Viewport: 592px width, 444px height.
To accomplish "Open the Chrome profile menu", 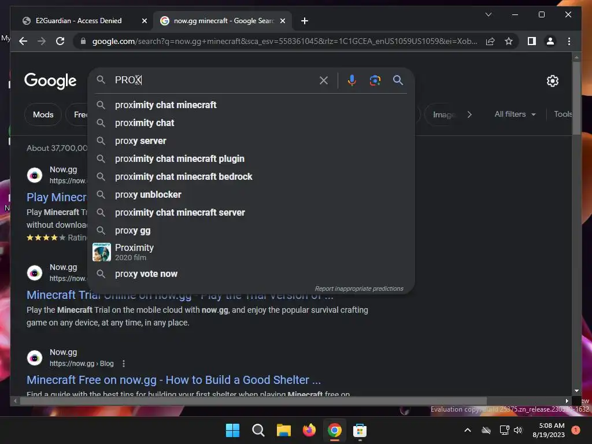I will tap(550, 41).
